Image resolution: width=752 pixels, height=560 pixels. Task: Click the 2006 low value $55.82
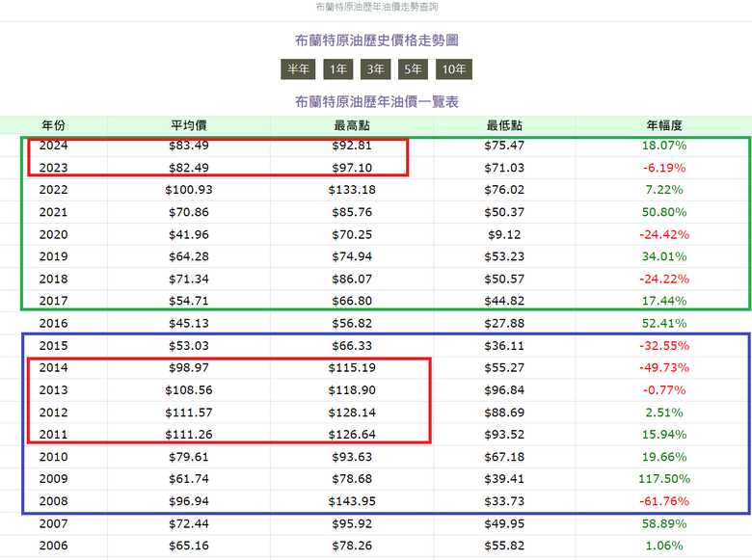click(x=504, y=546)
